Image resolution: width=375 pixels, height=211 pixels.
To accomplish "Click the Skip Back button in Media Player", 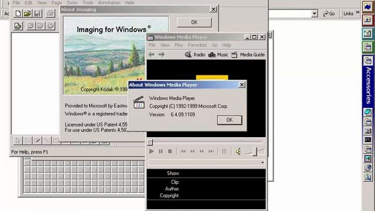I will (183, 151).
